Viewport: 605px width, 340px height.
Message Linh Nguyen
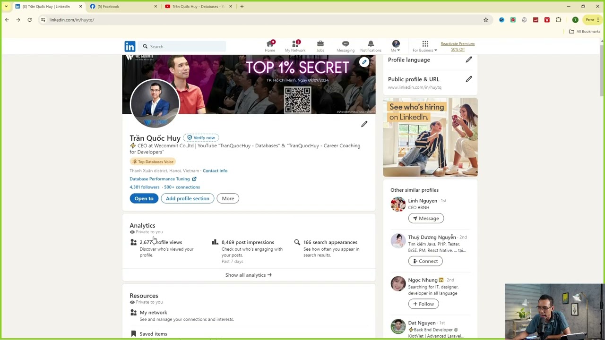click(x=426, y=218)
